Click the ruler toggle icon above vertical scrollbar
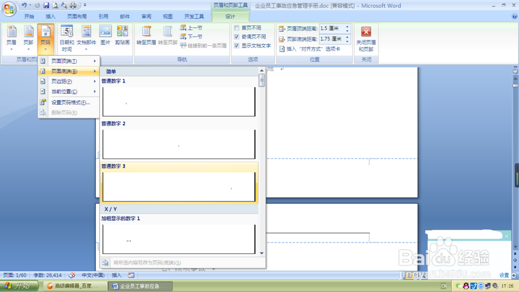Screen dimensions: 519x292 (515, 71)
